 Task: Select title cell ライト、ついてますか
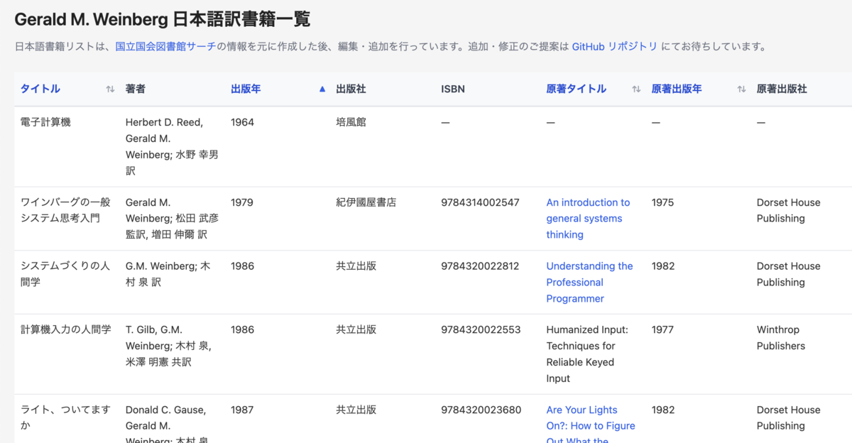coord(66,417)
